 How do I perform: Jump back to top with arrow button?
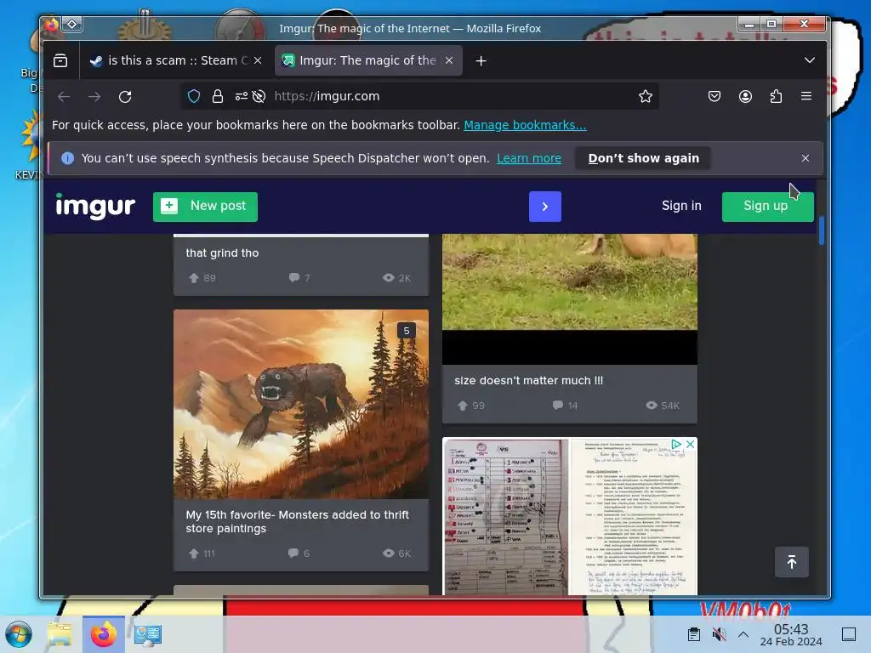[792, 562]
